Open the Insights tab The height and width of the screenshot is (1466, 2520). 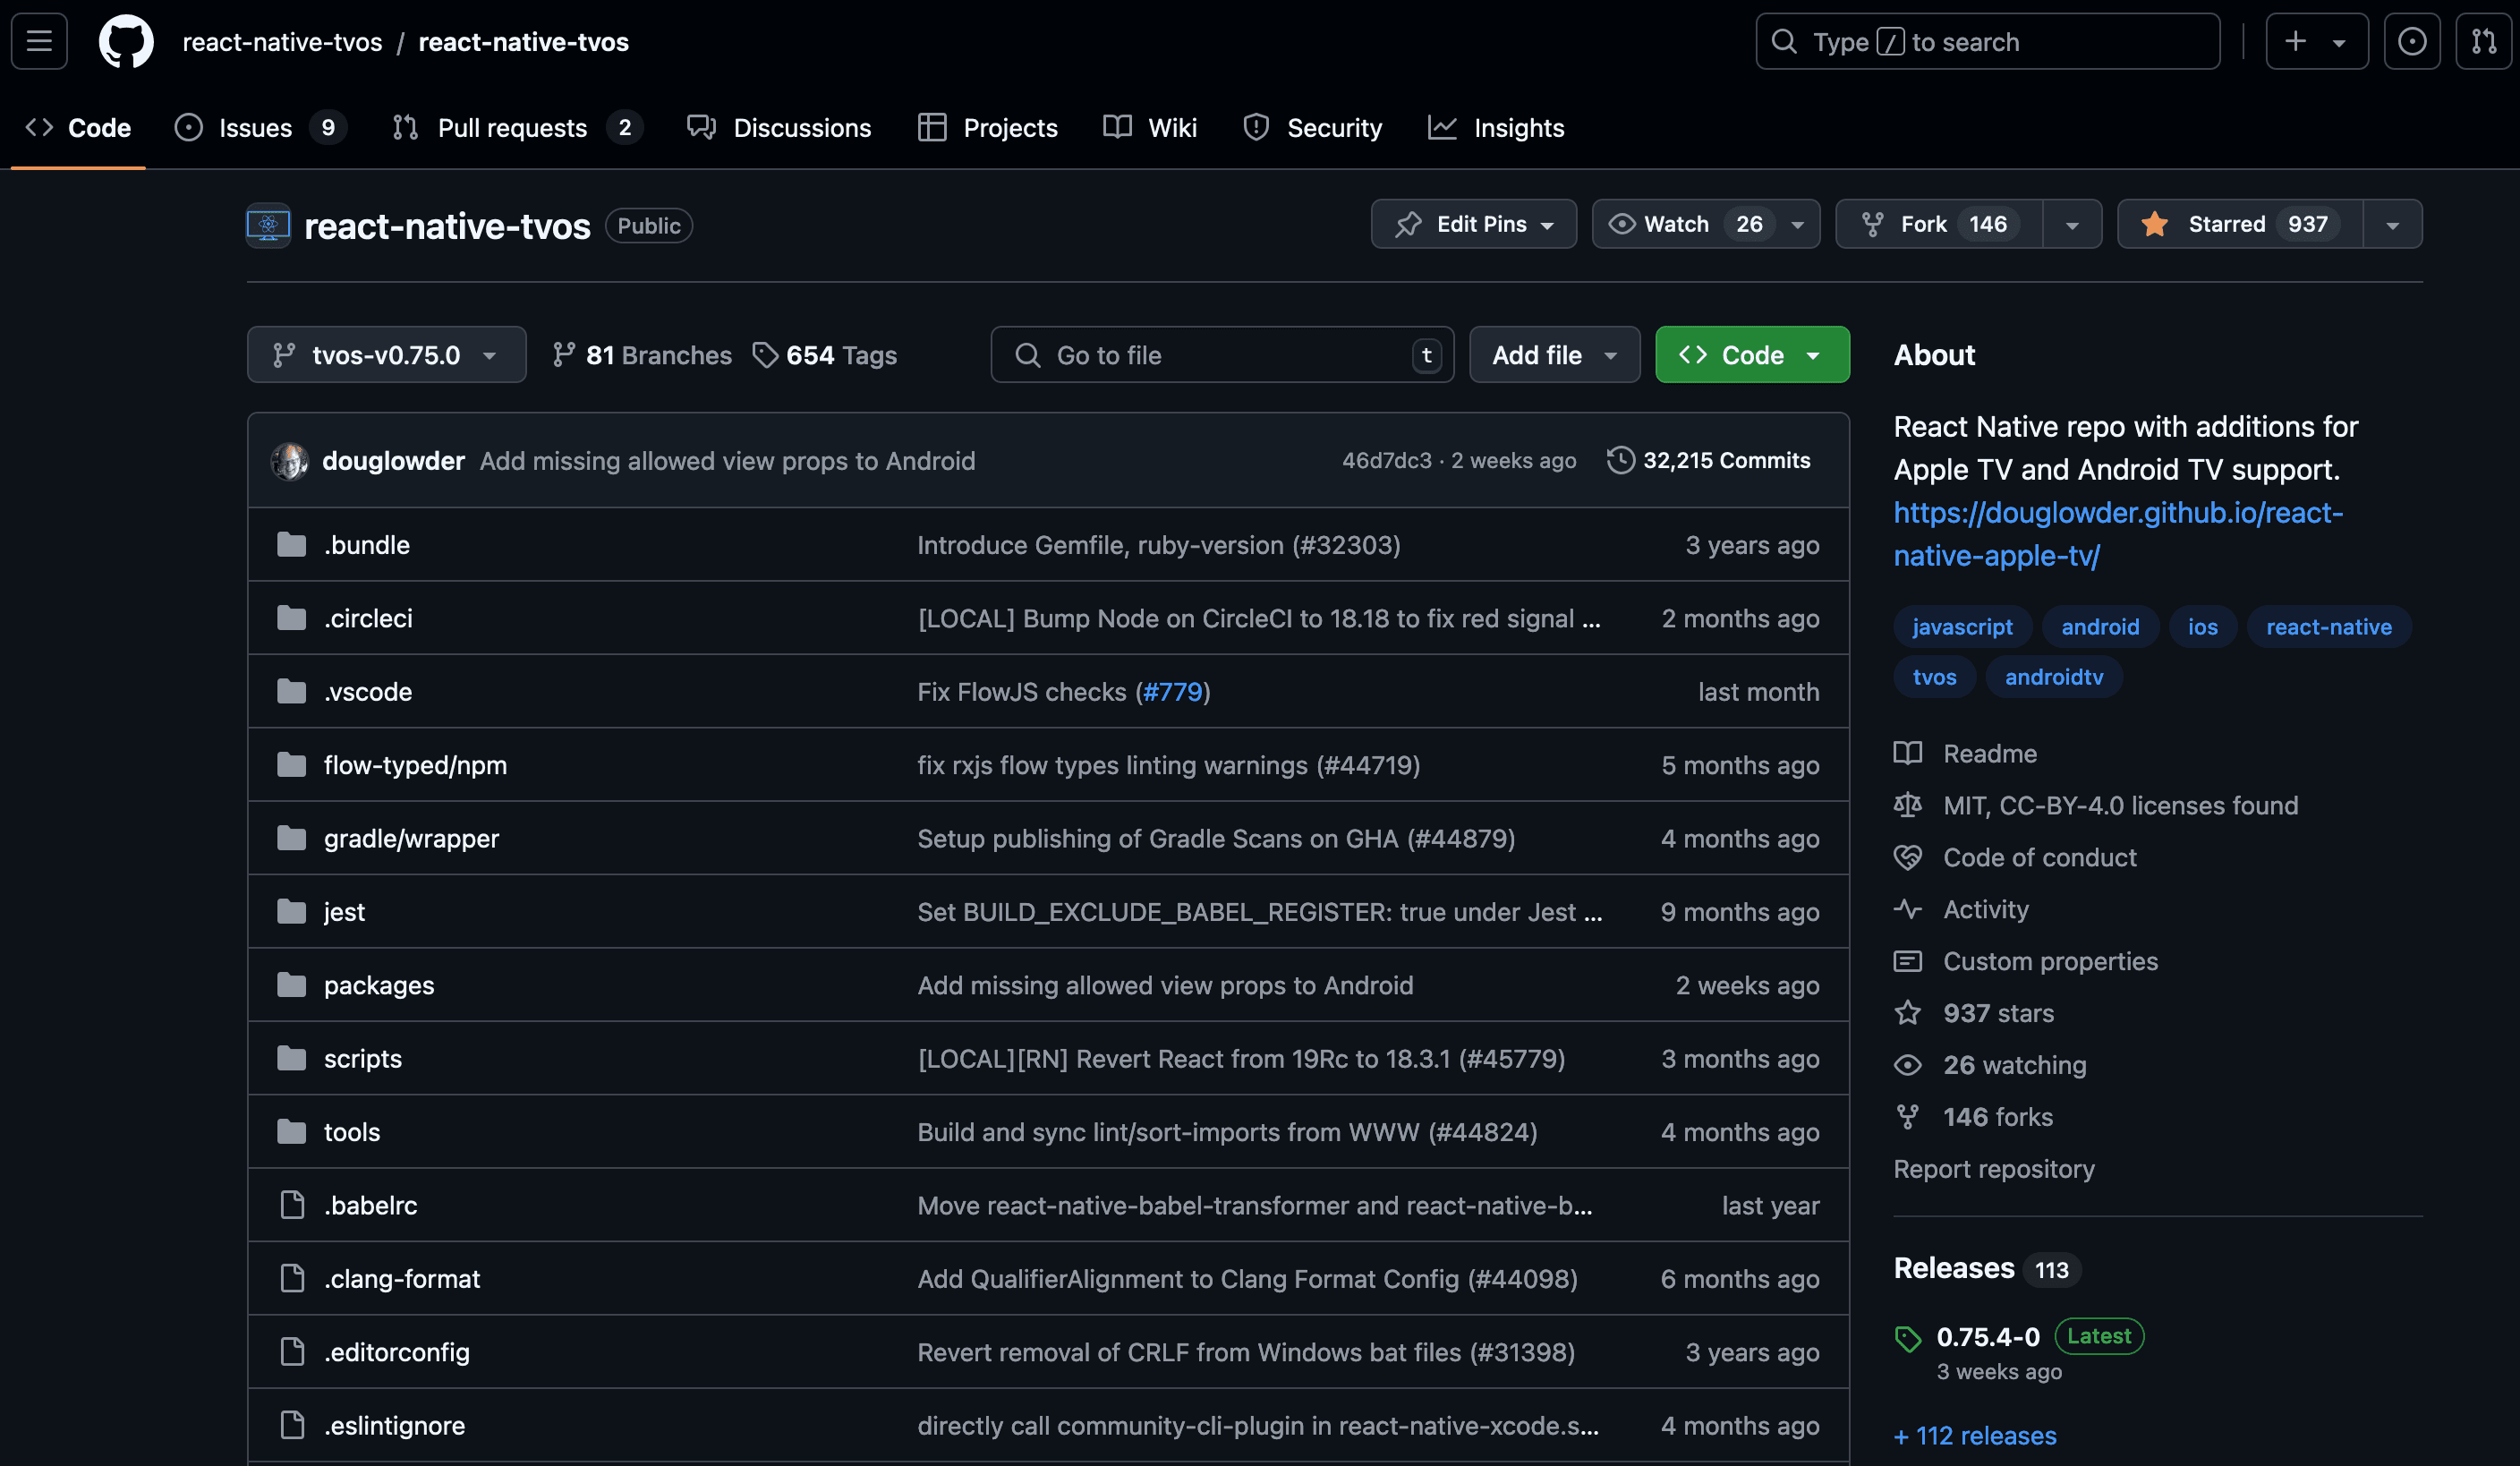pos(1496,127)
